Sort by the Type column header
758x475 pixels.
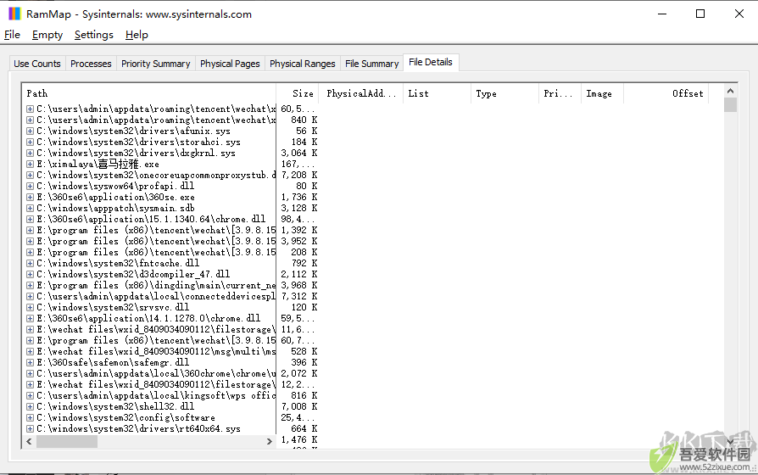(504, 93)
